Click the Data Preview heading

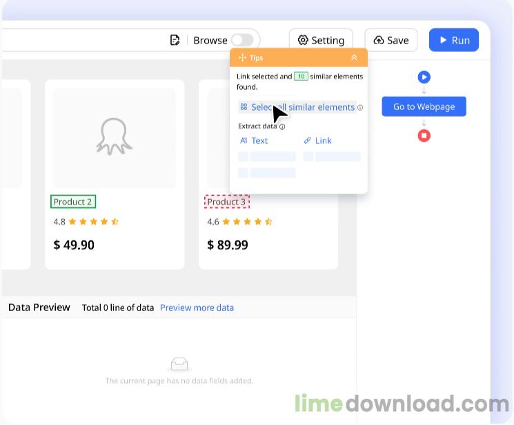pos(39,308)
